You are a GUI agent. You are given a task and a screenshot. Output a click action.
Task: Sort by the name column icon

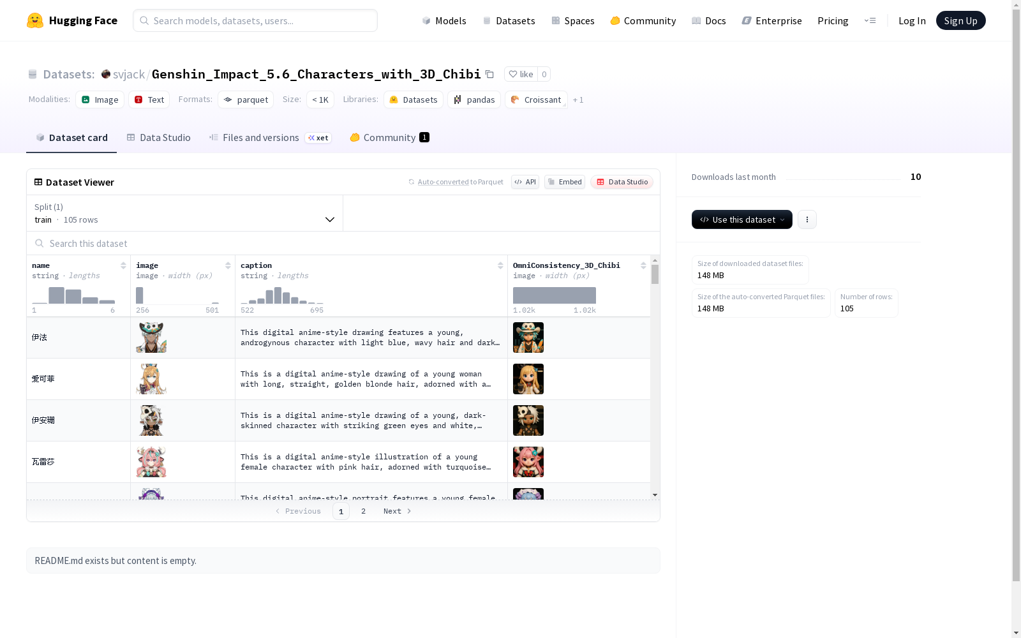point(123,265)
